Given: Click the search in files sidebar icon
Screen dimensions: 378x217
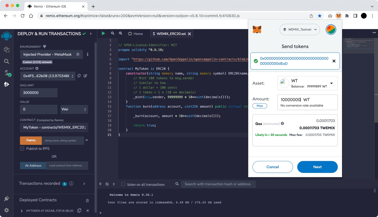Looking at the screenshot, I should pyautogui.click(x=7, y=61).
